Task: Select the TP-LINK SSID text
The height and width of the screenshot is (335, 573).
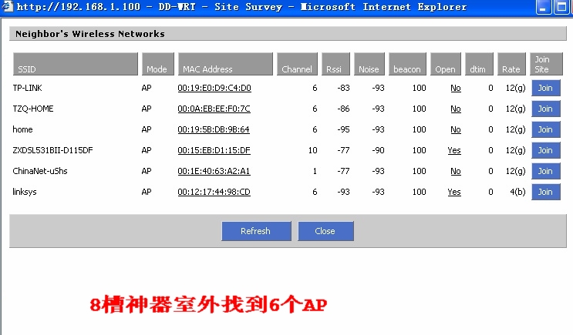Action: pyautogui.click(x=28, y=88)
